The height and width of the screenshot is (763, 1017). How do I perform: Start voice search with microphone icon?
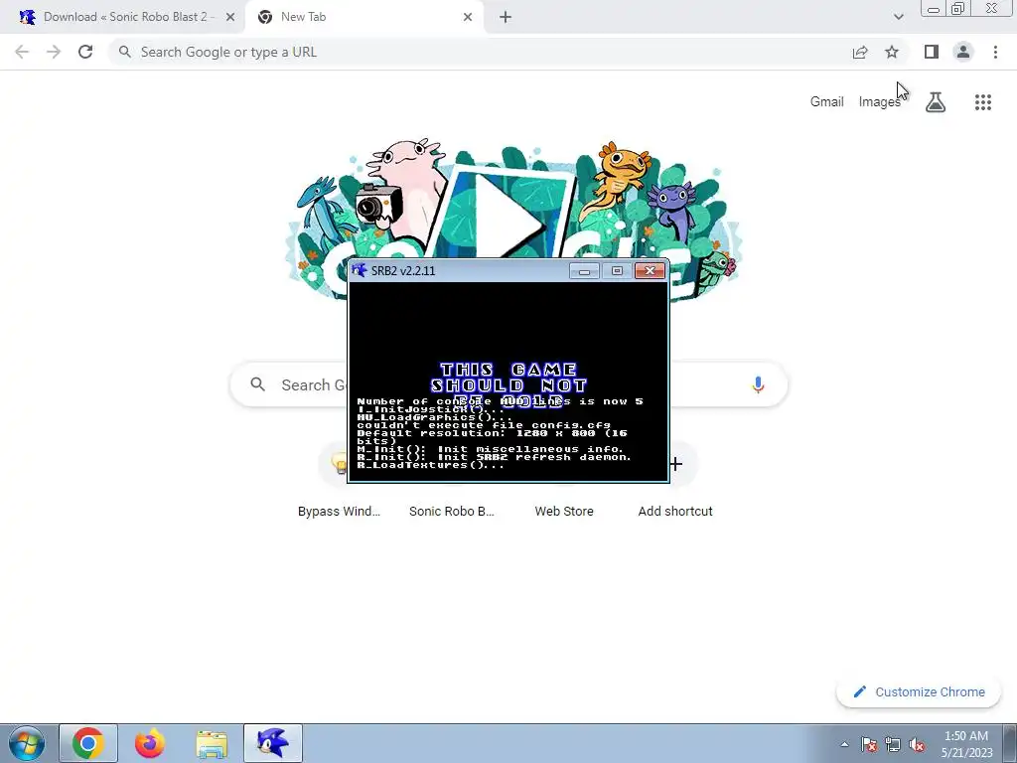tap(758, 384)
